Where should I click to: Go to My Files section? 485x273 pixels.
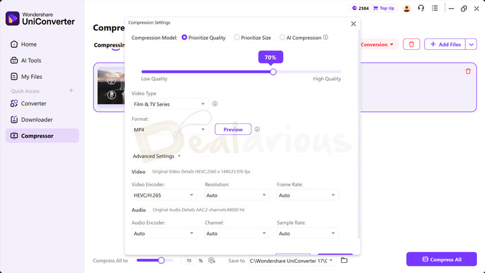[26, 76]
